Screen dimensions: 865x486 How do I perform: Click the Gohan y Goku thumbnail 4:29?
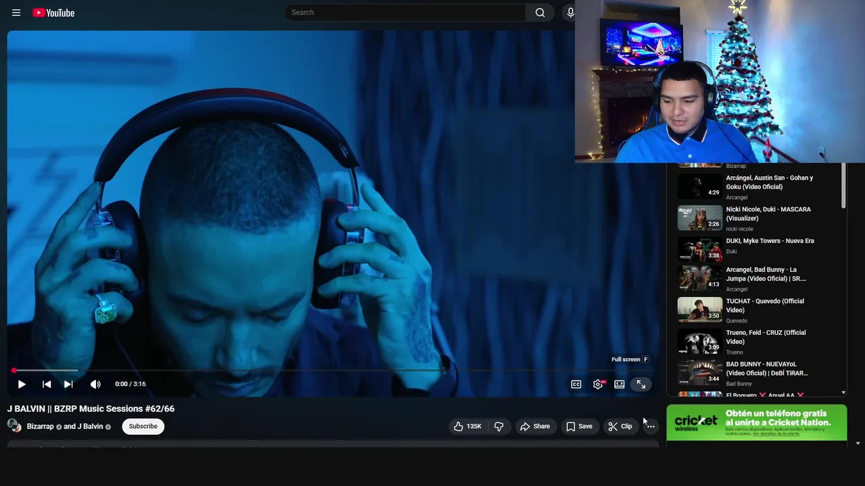pyautogui.click(x=699, y=186)
